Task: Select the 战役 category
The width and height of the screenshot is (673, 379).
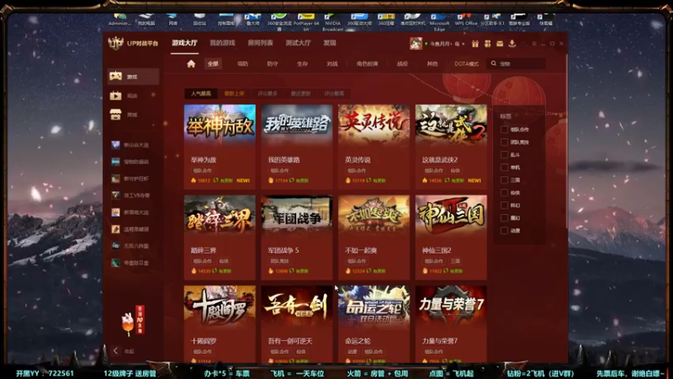Action: coord(402,64)
